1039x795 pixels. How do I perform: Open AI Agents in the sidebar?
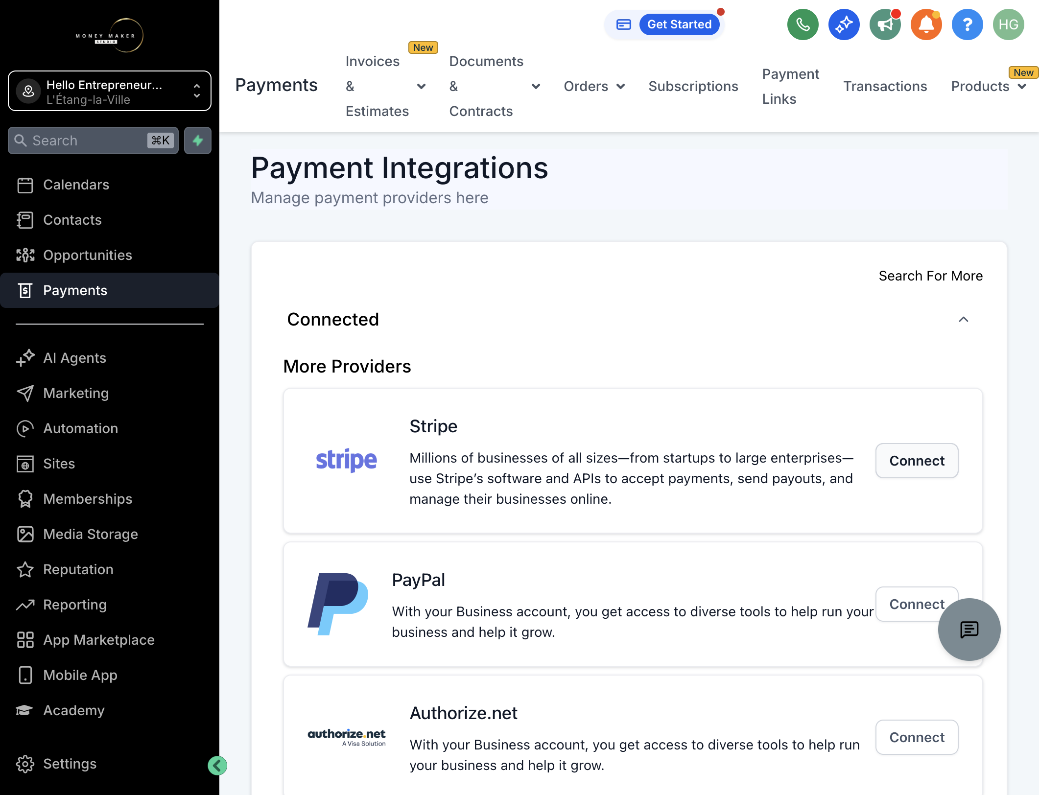pyautogui.click(x=110, y=358)
